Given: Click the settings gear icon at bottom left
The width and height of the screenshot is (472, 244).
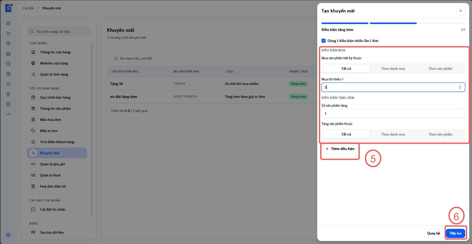Looking at the screenshot, I should (8, 235).
